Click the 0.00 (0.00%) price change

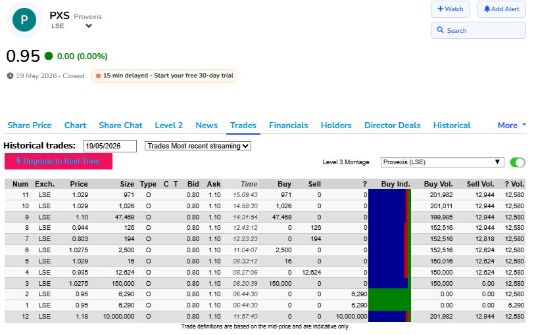[x=82, y=56]
